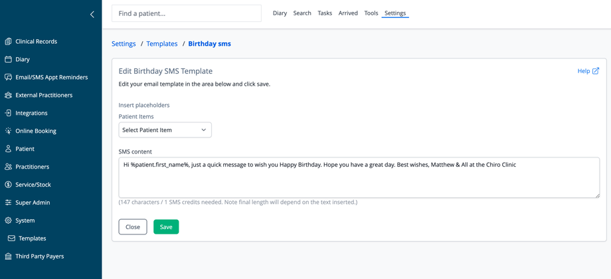Click the Diary calendar icon in sidebar
The width and height of the screenshot is (611, 279).
pos(8,59)
